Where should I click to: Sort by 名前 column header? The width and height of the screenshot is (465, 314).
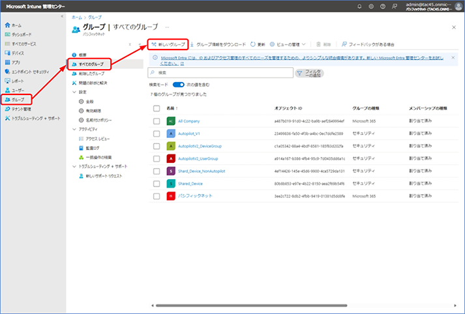(x=172, y=108)
